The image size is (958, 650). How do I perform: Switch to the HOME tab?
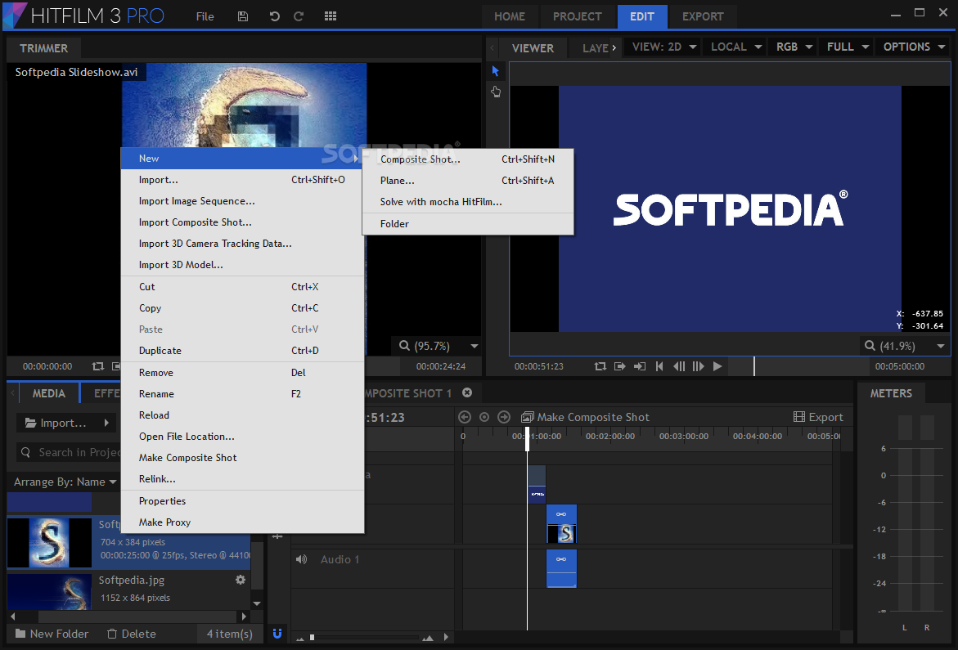point(510,16)
